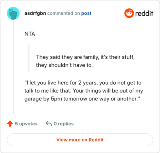Click the "tomorrow one way or another" phrase

tap(102, 99)
